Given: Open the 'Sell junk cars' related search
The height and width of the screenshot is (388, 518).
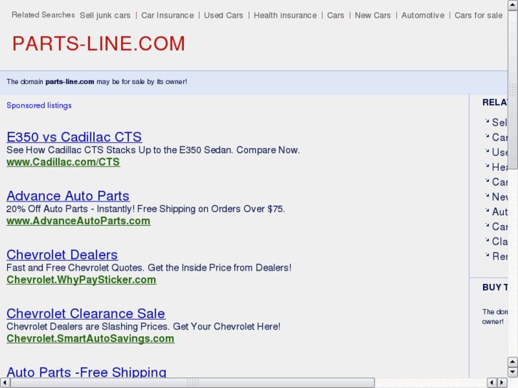Looking at the screenshot, I should point(105,16).
